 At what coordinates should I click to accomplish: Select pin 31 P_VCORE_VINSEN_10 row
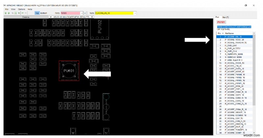tap(234, 124)
